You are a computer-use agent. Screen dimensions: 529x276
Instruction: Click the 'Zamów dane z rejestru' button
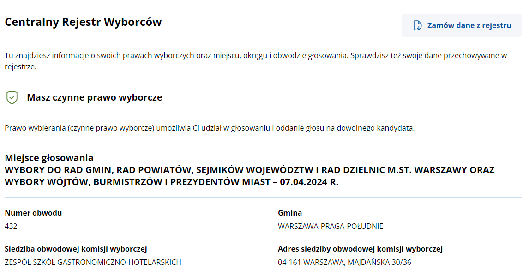(461, 25)
